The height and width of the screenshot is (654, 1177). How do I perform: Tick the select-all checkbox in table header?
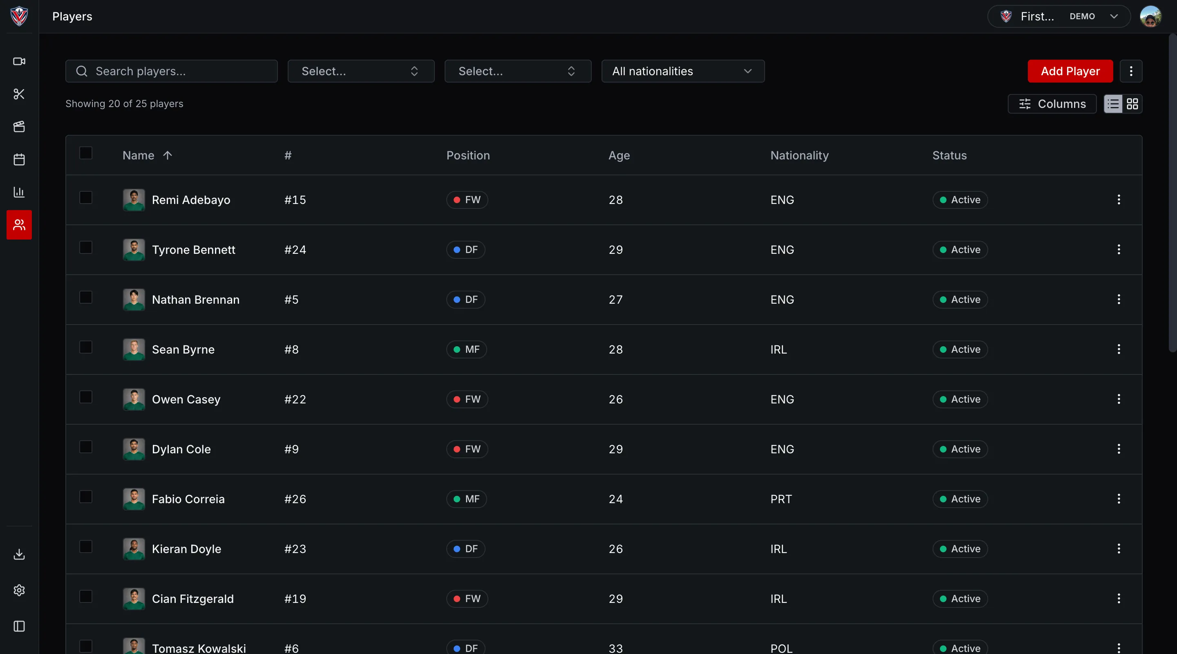point(86,153)
